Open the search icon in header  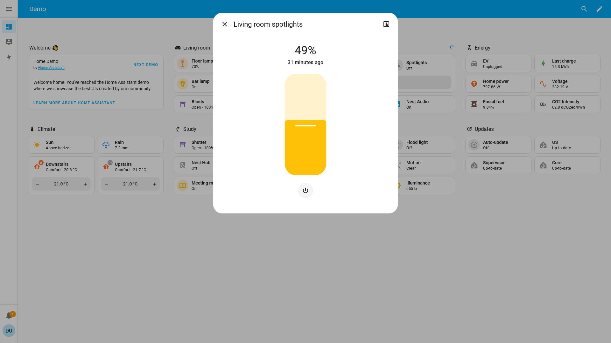tap(584, 9)
